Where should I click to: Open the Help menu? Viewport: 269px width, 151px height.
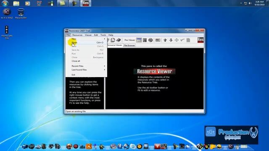[111, 35]
